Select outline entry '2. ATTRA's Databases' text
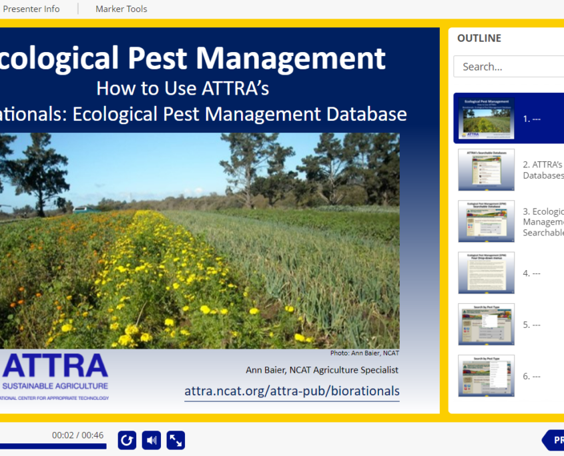 click(x=542, y=169)
